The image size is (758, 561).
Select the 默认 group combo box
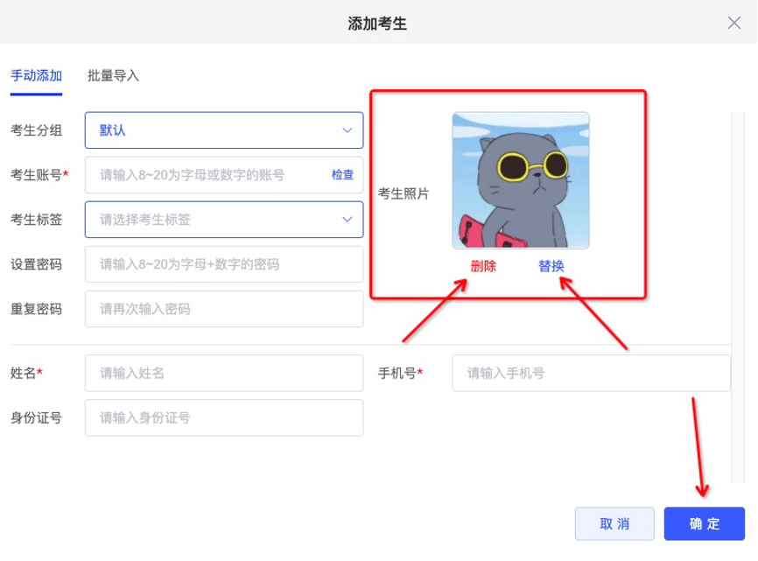click(x=224, y=130)
